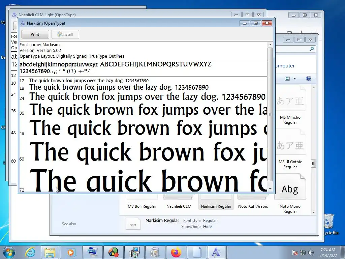Open the blank document taskbar icon
345x259 pixels.
click(x=197, y=252)
